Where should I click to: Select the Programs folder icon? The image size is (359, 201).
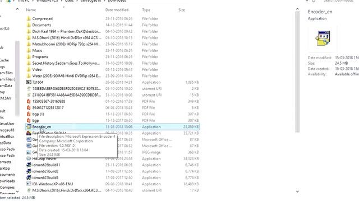(x=29, y=57)
